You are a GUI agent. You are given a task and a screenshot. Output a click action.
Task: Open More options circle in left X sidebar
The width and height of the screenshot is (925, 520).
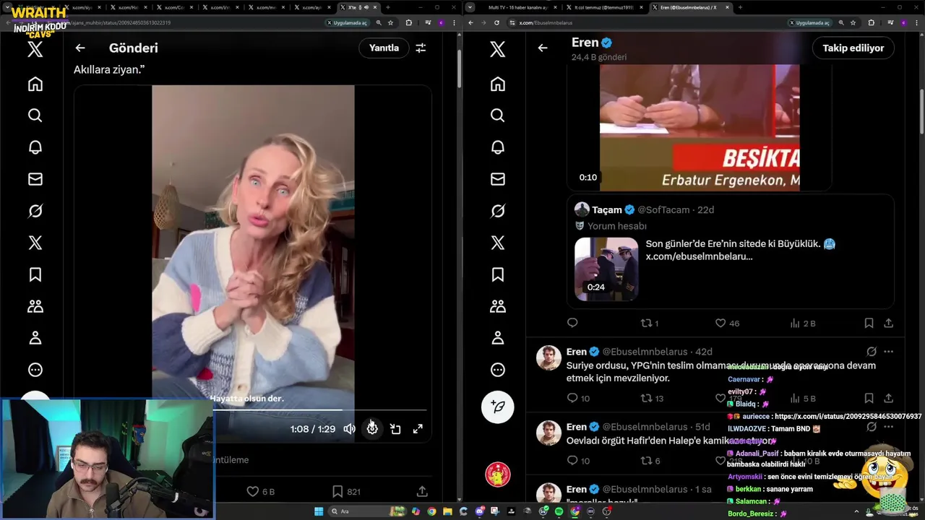tap(35, 370)
